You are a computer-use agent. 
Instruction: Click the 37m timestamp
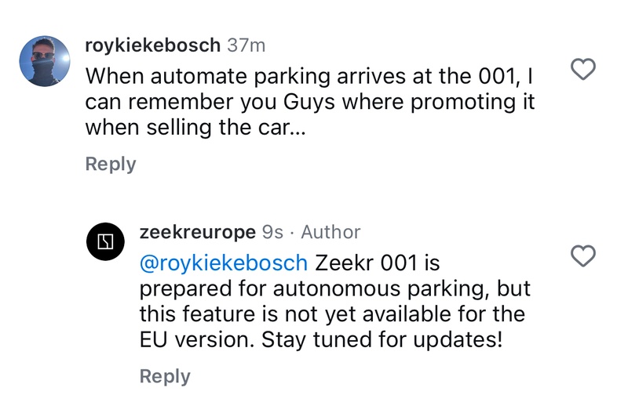[246, 45]
